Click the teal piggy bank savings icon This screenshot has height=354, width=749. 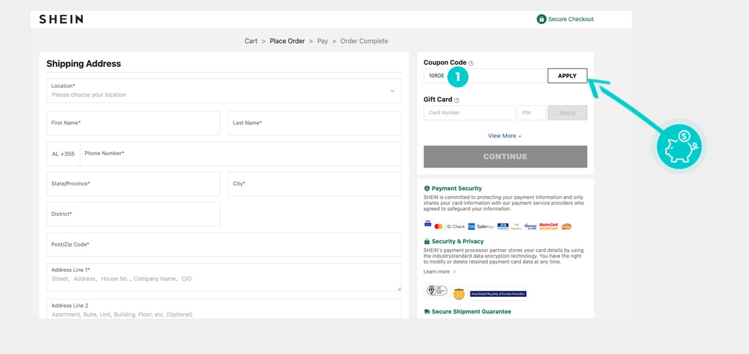(680, 146)
